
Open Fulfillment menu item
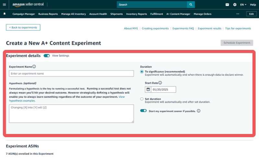click(x=157, y=14)
